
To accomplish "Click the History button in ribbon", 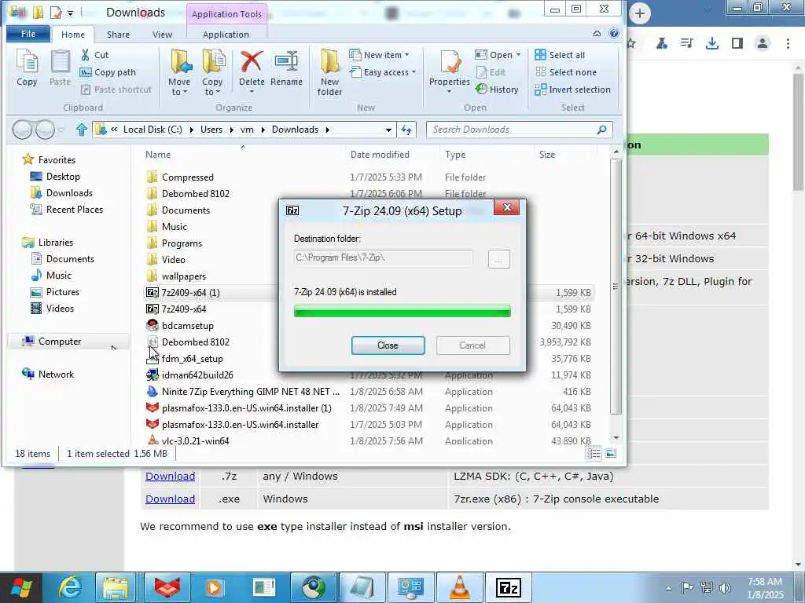I will coord(497,90).
